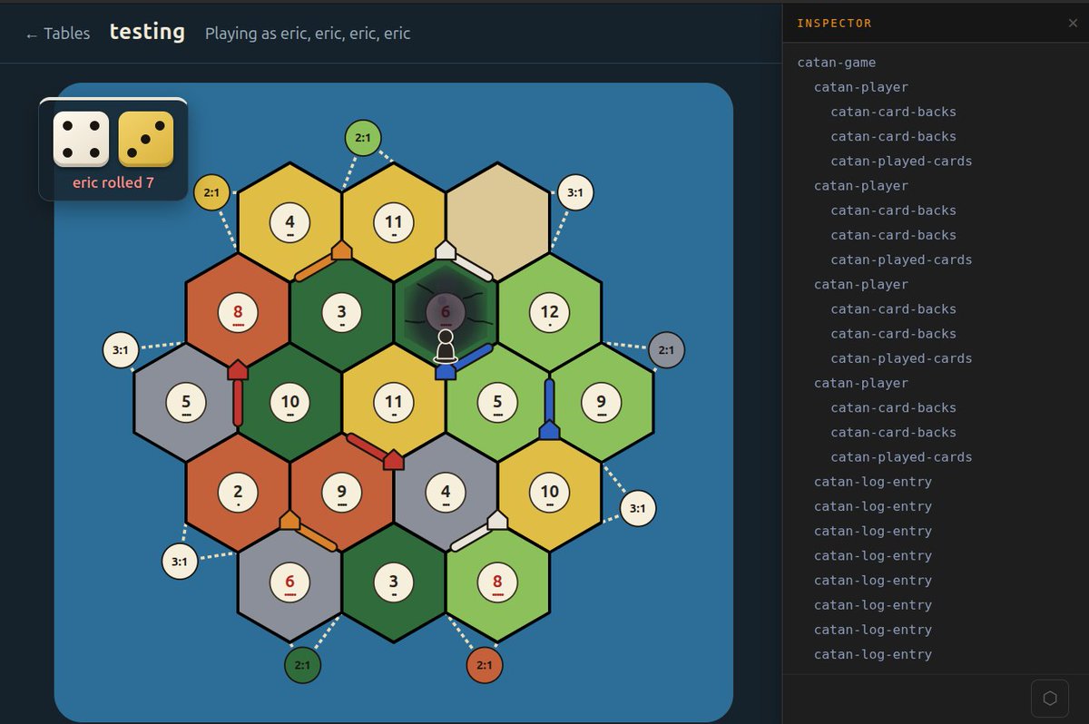Click the 'eric rolled 7' message
This screenshot has height=724, width=1089.
point(113,182)
